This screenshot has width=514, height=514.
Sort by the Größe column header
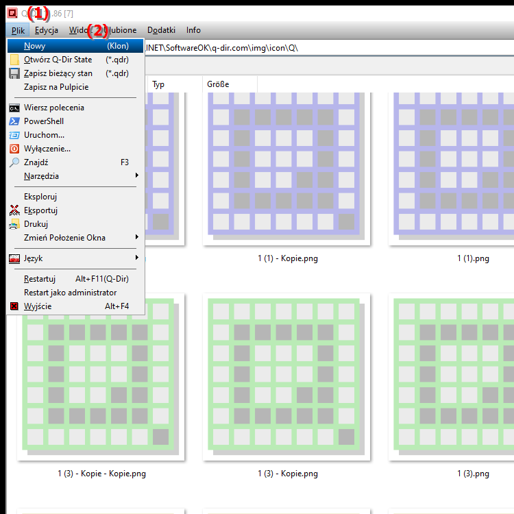[x=230, y=84]
